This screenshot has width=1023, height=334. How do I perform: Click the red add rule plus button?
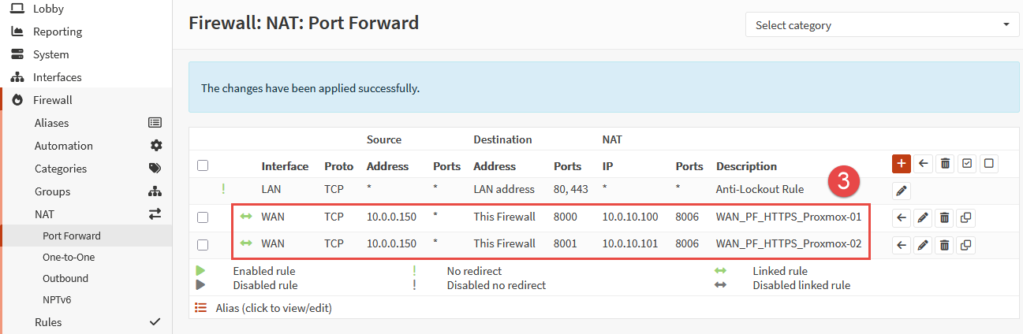pyautogui.click(x=902, y=164)
